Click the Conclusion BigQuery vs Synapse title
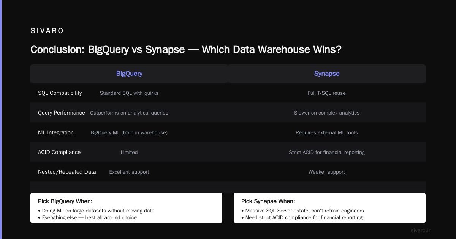 click(186, 50)
